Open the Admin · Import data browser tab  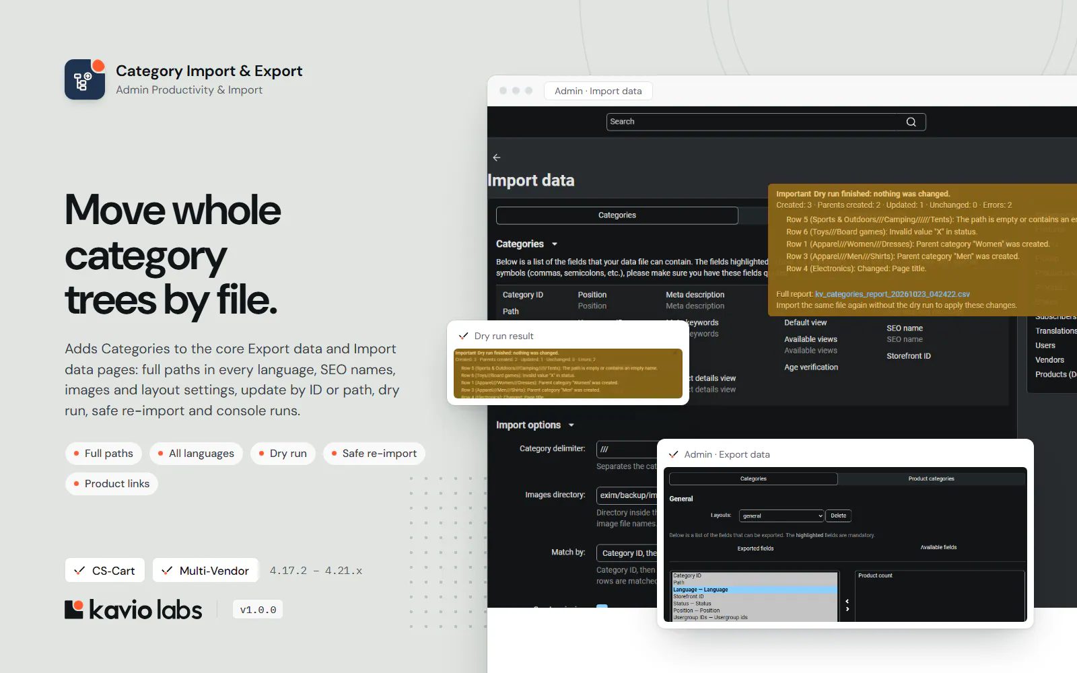click(x=598, y=91)
